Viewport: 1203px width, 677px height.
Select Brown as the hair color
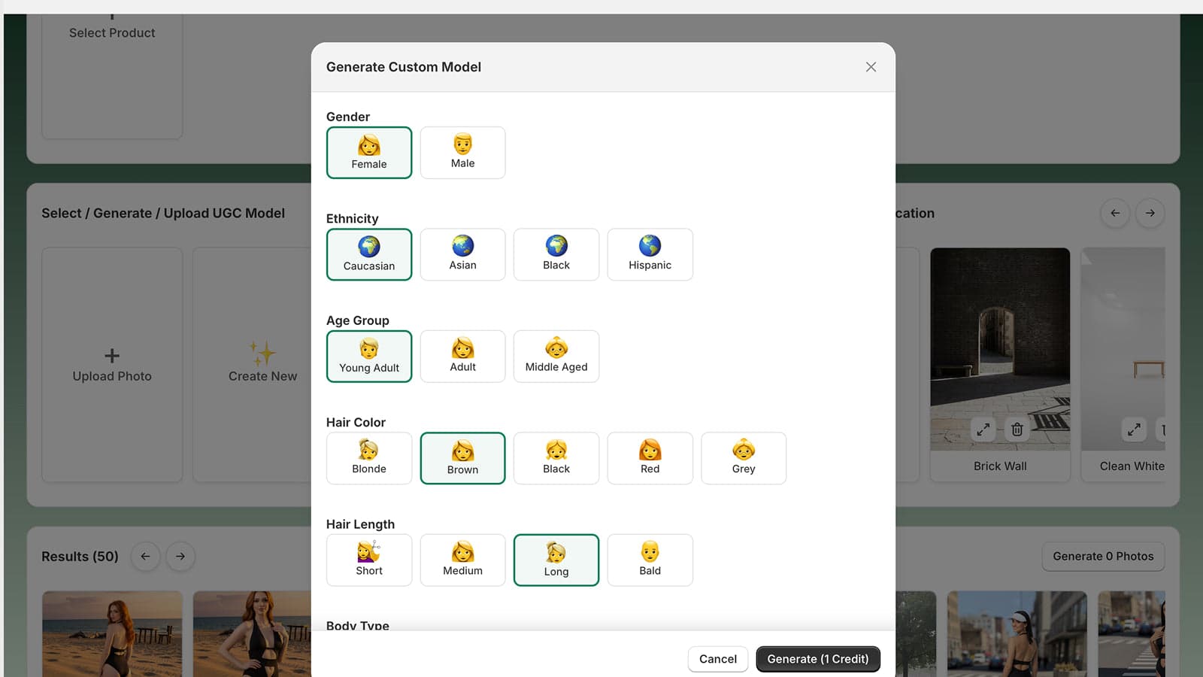point(462,458)
